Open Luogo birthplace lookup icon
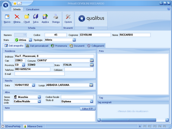This screenshot has height=129, width=172. point(91,85)
